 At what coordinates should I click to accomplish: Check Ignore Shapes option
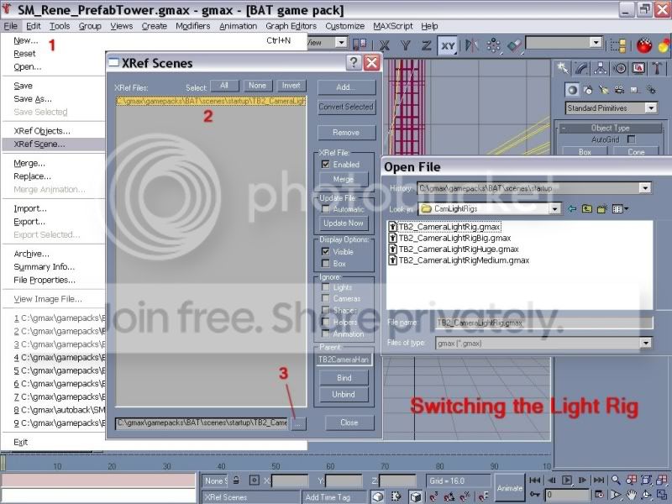pyautogui.click(x=326, y=310)
